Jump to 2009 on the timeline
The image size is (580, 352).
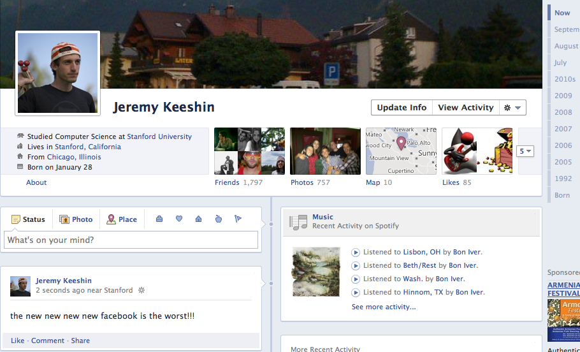tap(563, 96)
